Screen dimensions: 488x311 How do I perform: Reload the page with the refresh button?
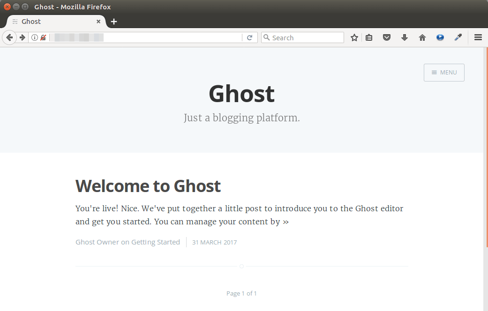[250, 37]
